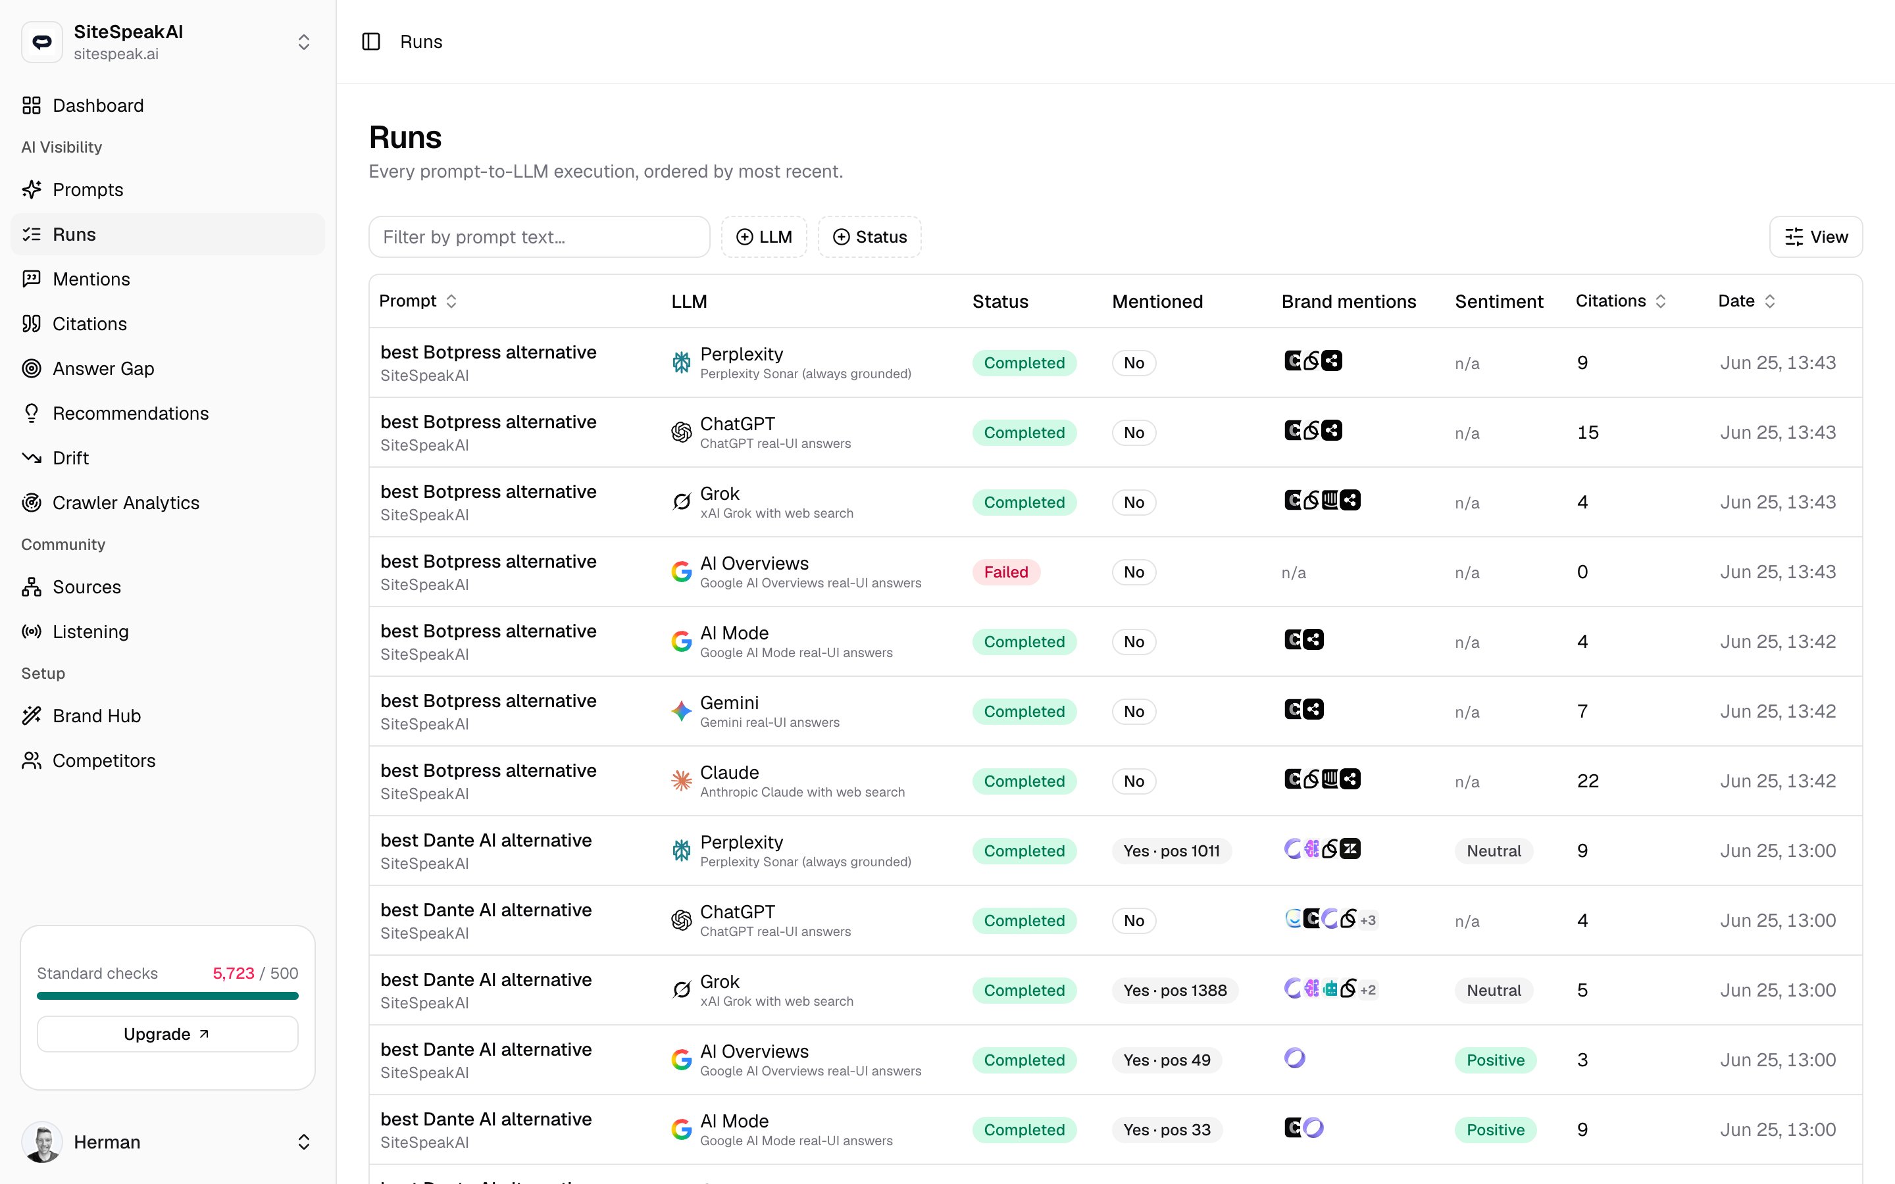
Task: Click brand mention icons in Claude row
Action: pyautogui.click(x=1322, y=779)
